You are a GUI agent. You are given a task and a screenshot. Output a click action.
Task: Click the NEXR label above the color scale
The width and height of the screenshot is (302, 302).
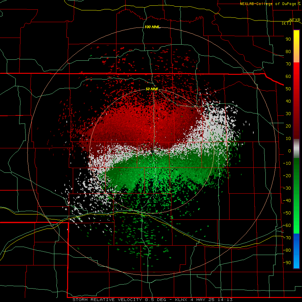[295, 20]
